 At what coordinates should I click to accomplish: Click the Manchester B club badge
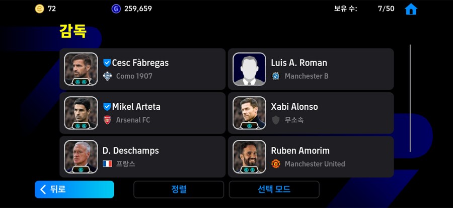[276, 76]
